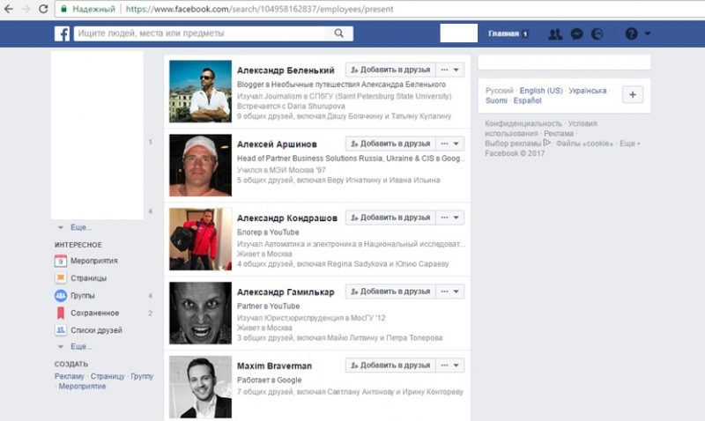Expand Еще above the ИНТЕРЕСНОЕ section
Image resolution: width=705 pixels, height=421 pixels.
coord(81,227)
